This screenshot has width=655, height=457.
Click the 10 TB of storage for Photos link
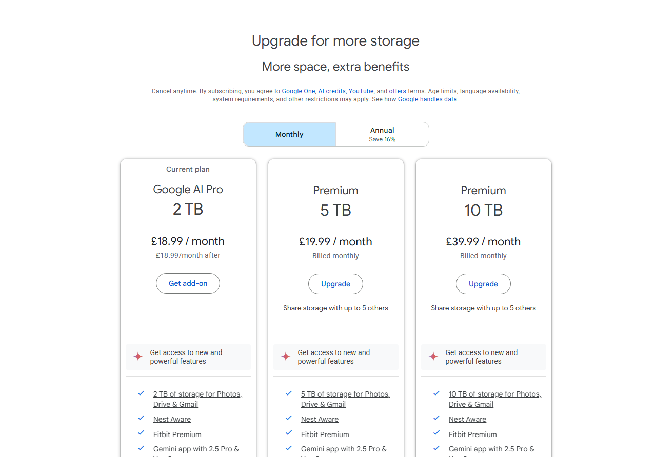pyautogui.click(x=494, y=394)
